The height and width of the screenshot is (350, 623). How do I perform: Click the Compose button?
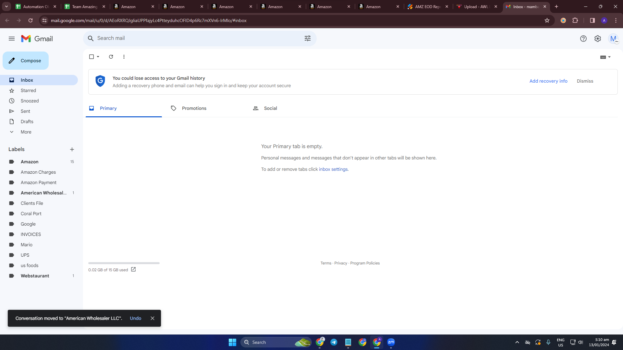(x=26, y=61)
